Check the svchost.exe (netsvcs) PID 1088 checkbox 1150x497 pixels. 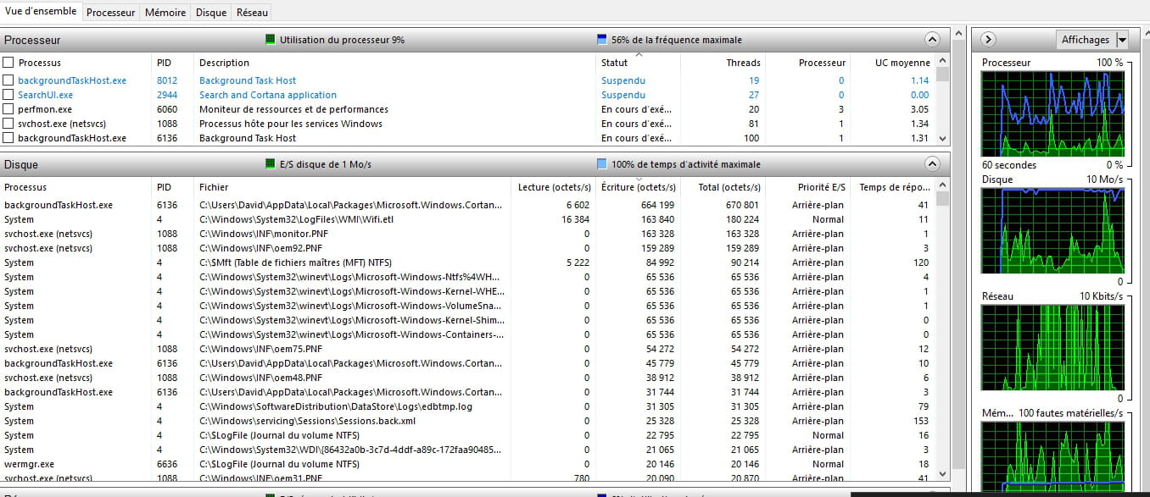click(x=8, y=124)
